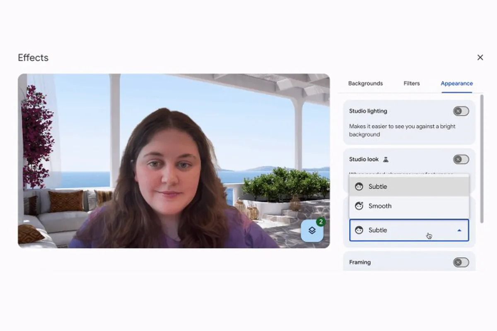Click the Studio lighting settings card
The width and height of the screenshot is (497, 331).
point(409,122)
